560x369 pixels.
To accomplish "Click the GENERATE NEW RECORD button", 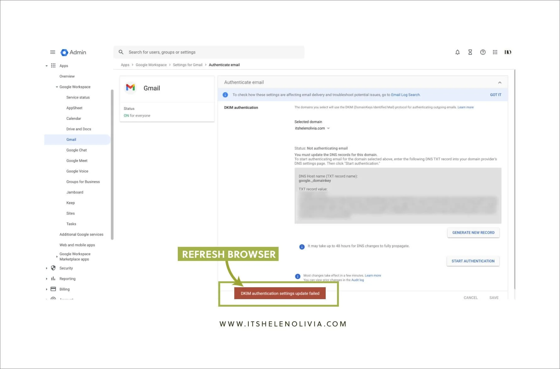I will [473, 232].
